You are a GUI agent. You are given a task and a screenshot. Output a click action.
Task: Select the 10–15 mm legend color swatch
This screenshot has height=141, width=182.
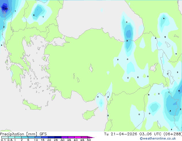coord(38,137)
